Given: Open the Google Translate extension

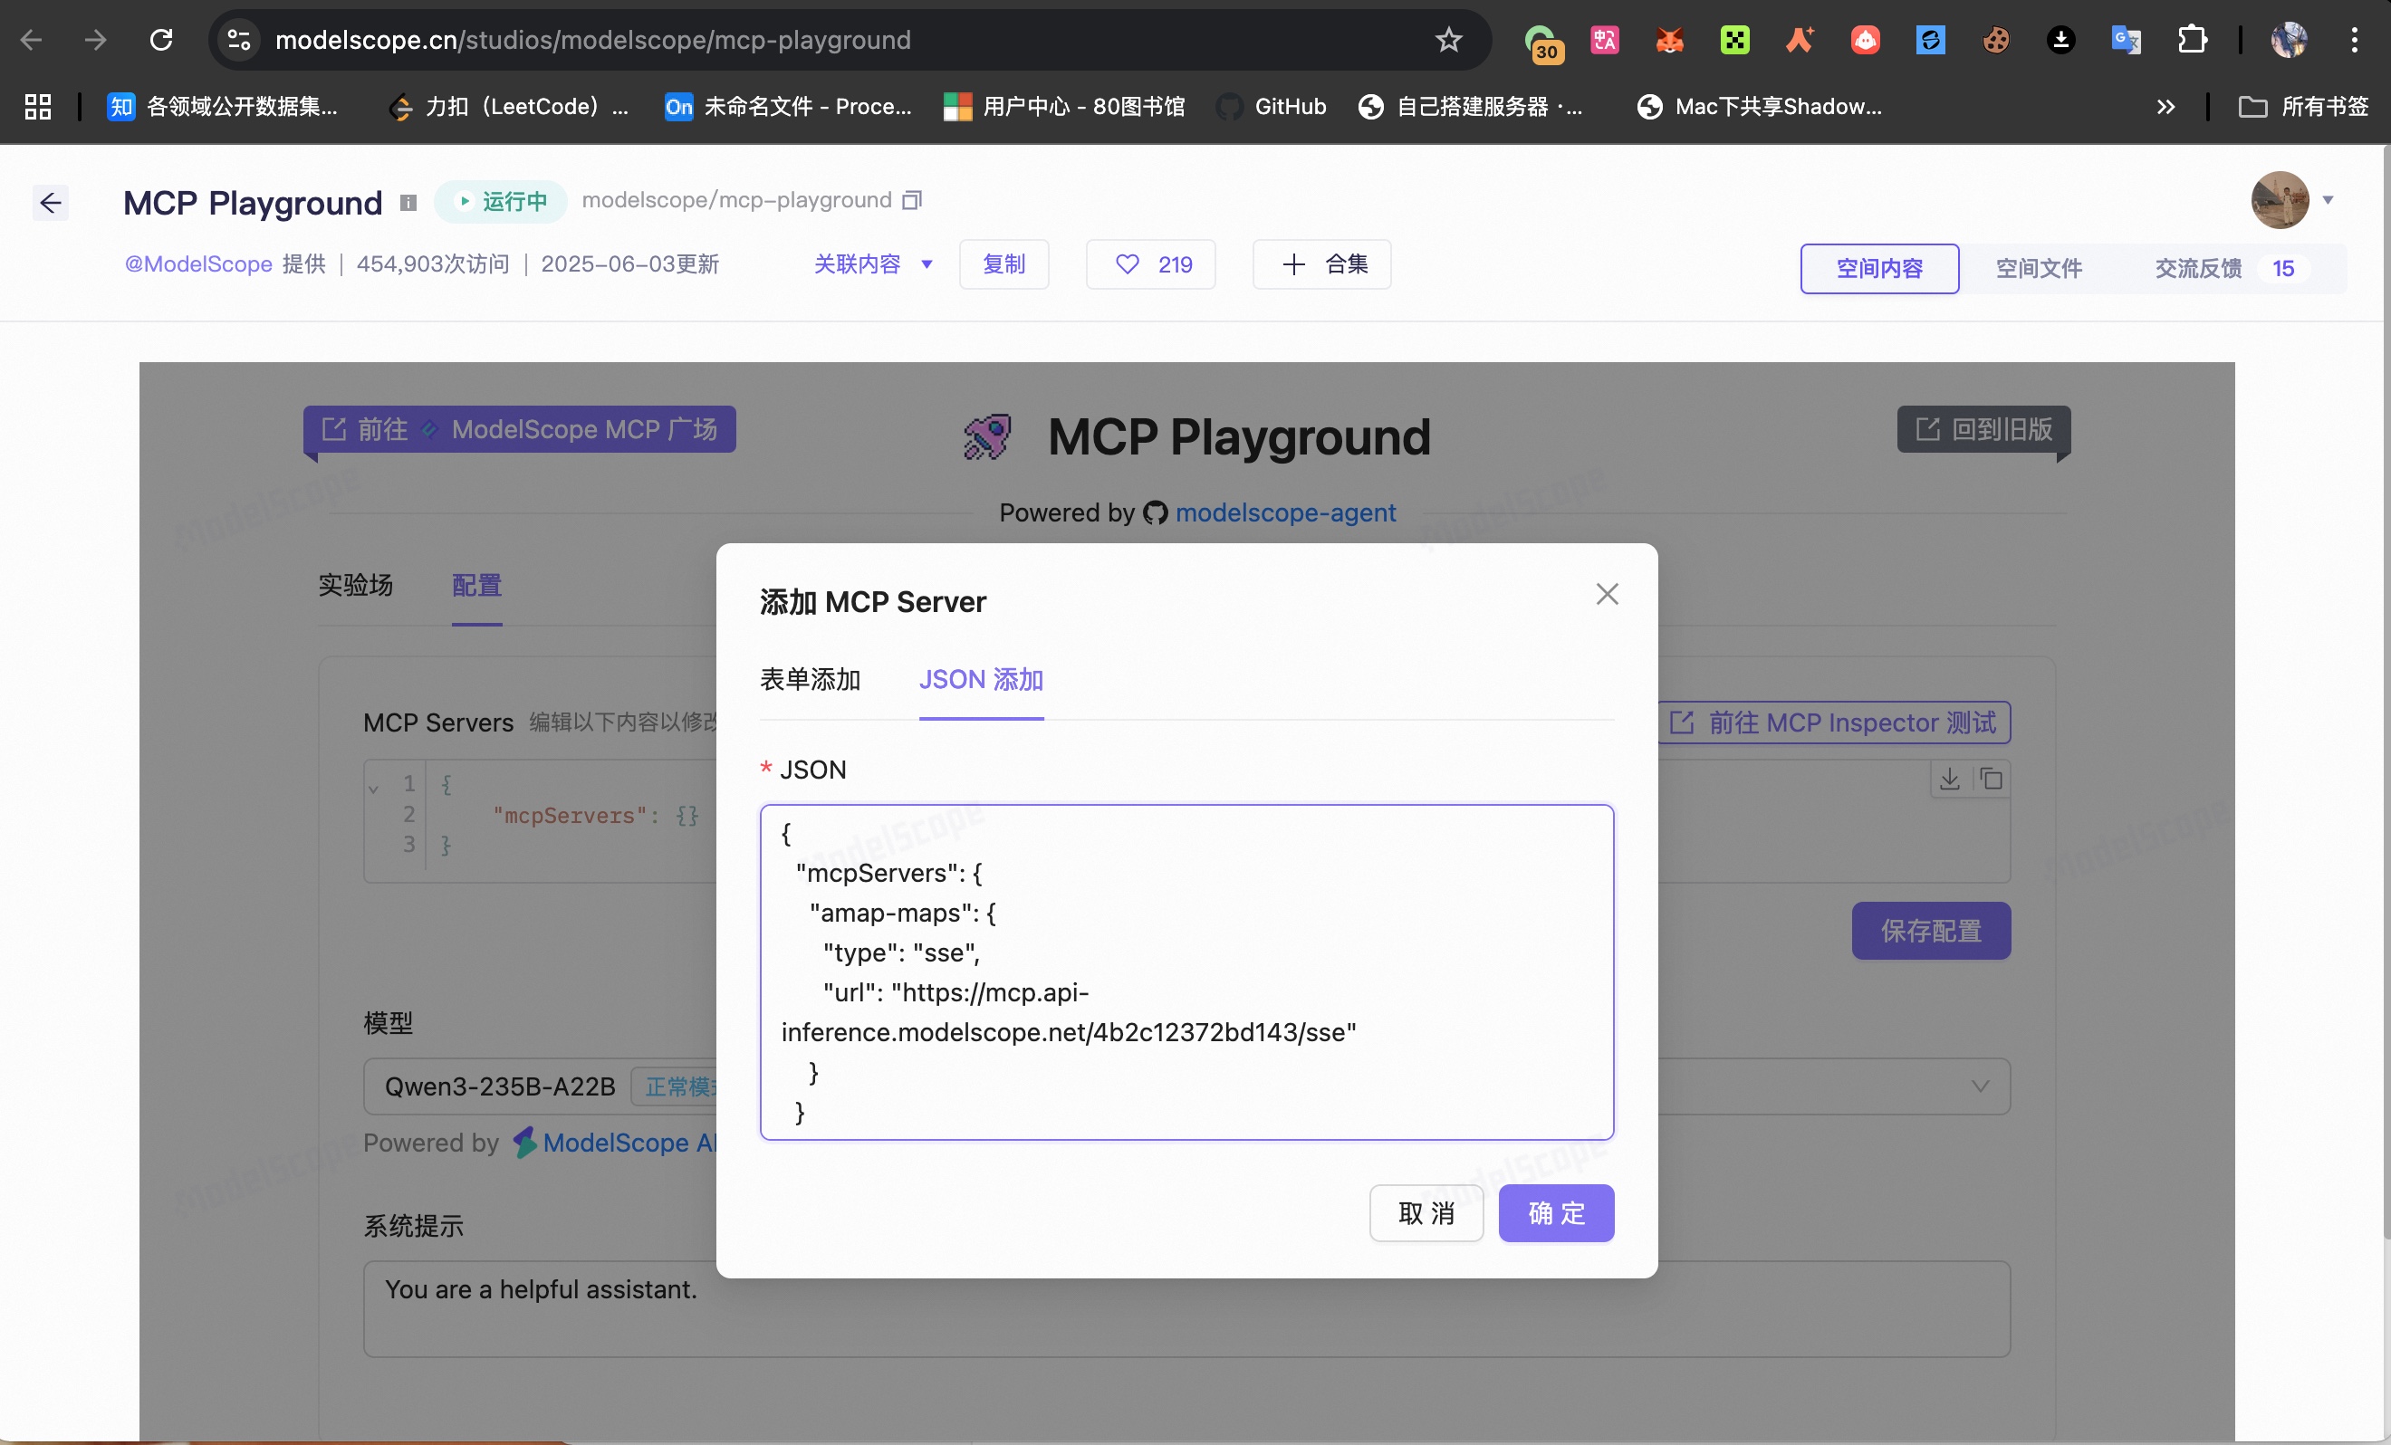Looking at the screenshot, I should point(2127,40).
